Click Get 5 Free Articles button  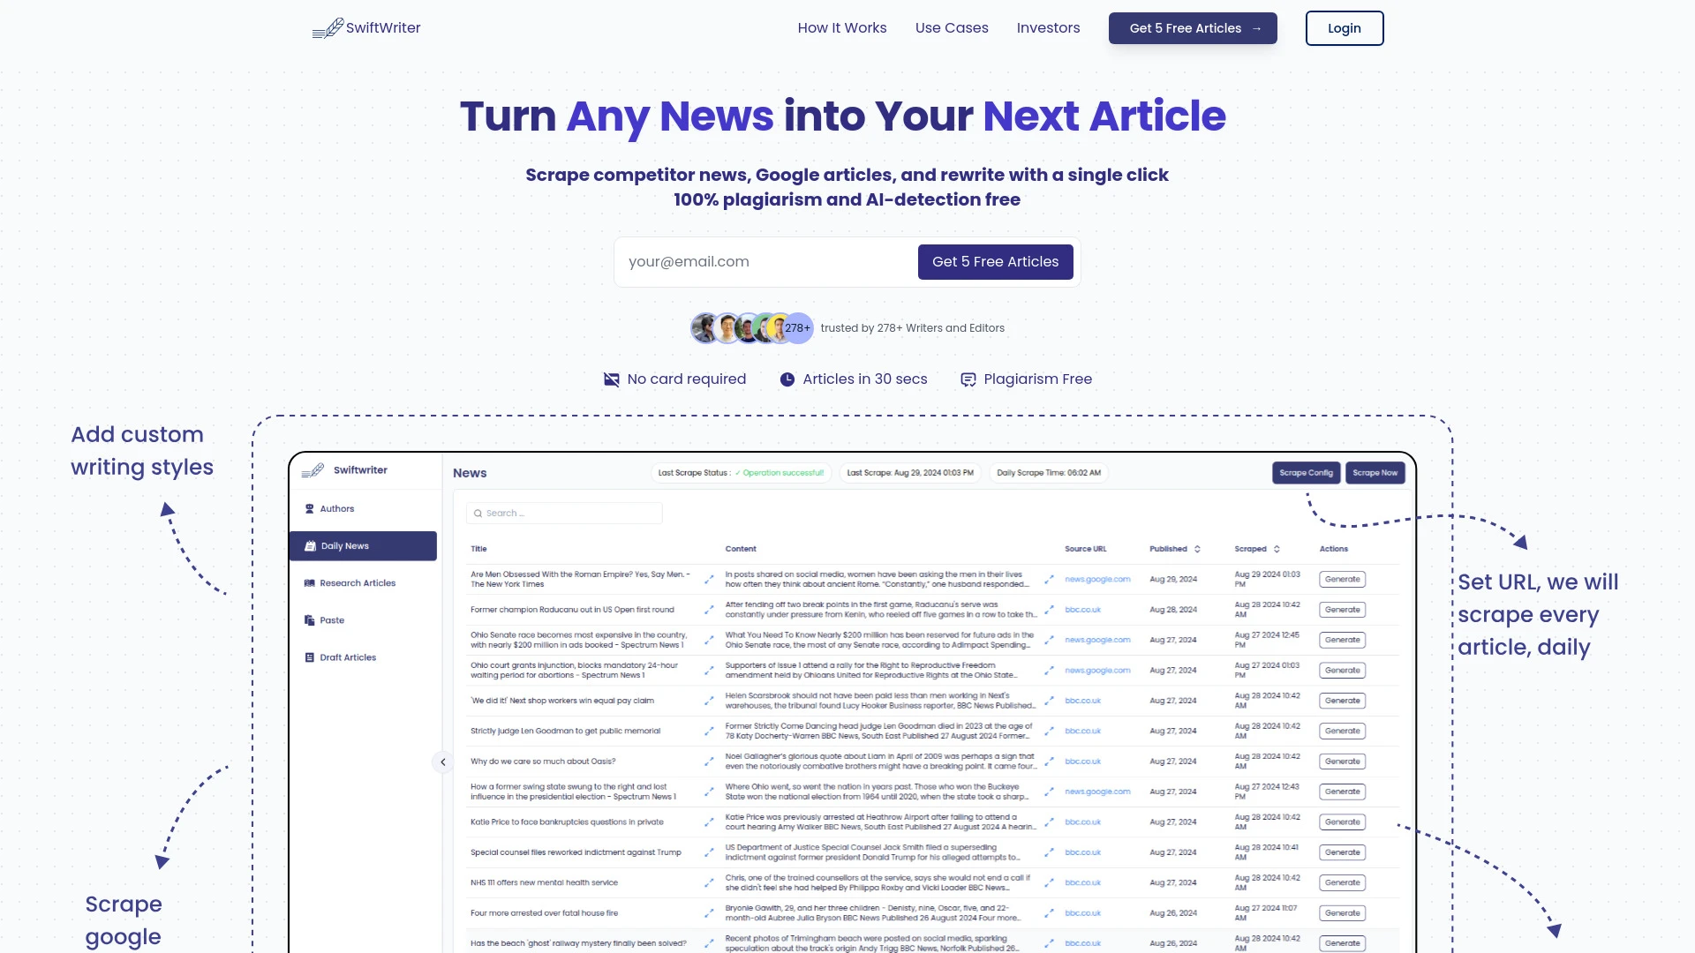pos(995,262)
